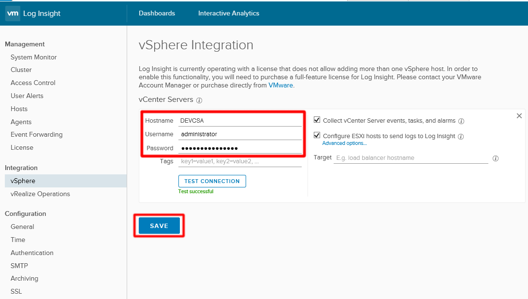
Task: Go to License page
Action: [x=22, y=148]
